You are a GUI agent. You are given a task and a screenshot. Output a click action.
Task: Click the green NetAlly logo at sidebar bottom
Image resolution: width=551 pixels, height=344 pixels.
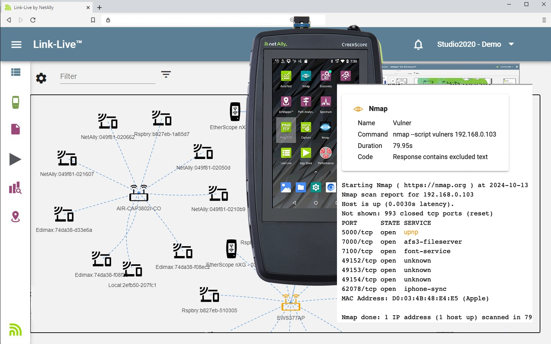coord(15,330)
